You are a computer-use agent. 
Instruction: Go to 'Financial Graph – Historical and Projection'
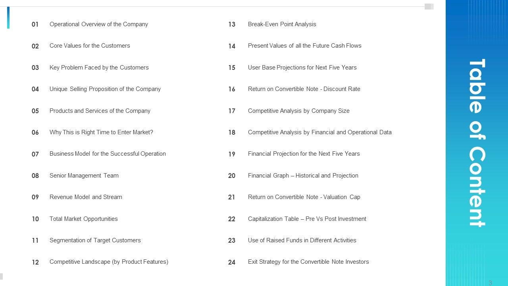[x=303, y=176]
